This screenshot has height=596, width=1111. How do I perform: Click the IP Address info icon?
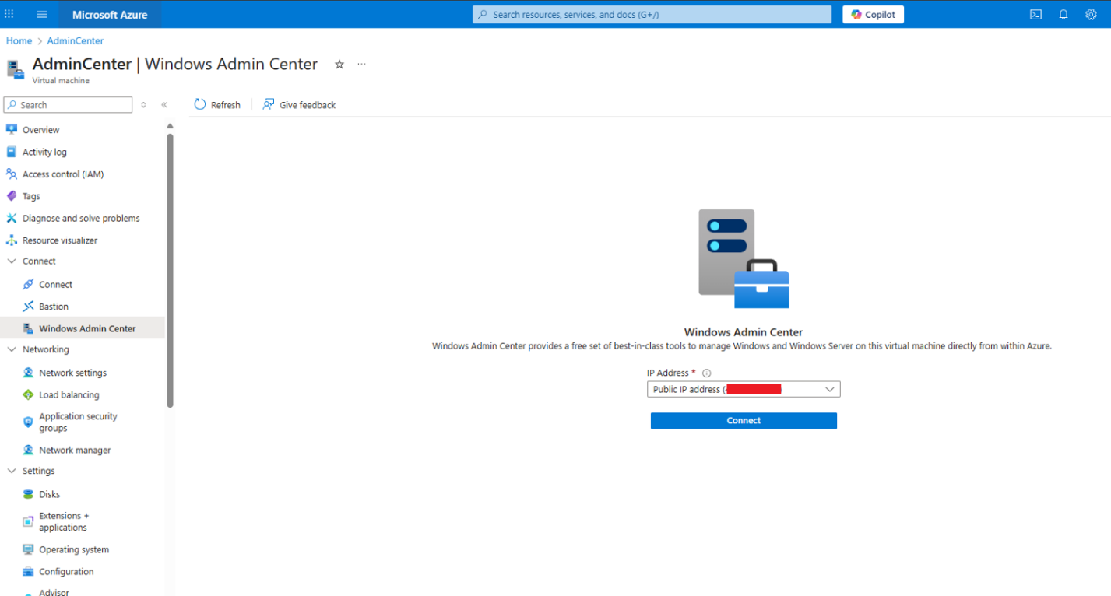coord(706,373)
